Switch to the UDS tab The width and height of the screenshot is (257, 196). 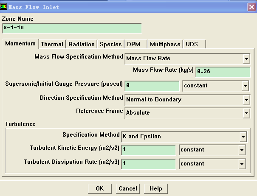click(x=192, y=44)
